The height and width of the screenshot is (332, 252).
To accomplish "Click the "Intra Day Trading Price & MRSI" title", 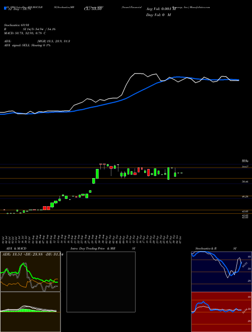I will click(103, 248).
